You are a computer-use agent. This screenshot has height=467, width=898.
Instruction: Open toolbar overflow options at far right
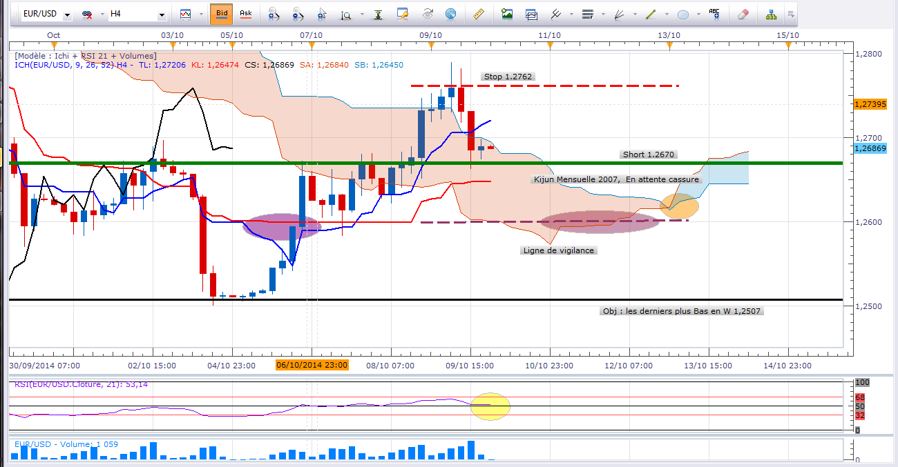(x=790, y=14)
